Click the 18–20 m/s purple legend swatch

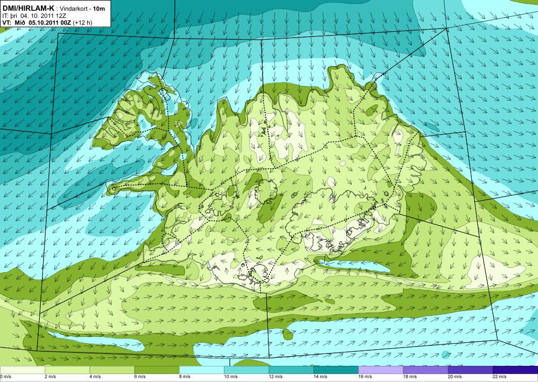click(426, 370)
